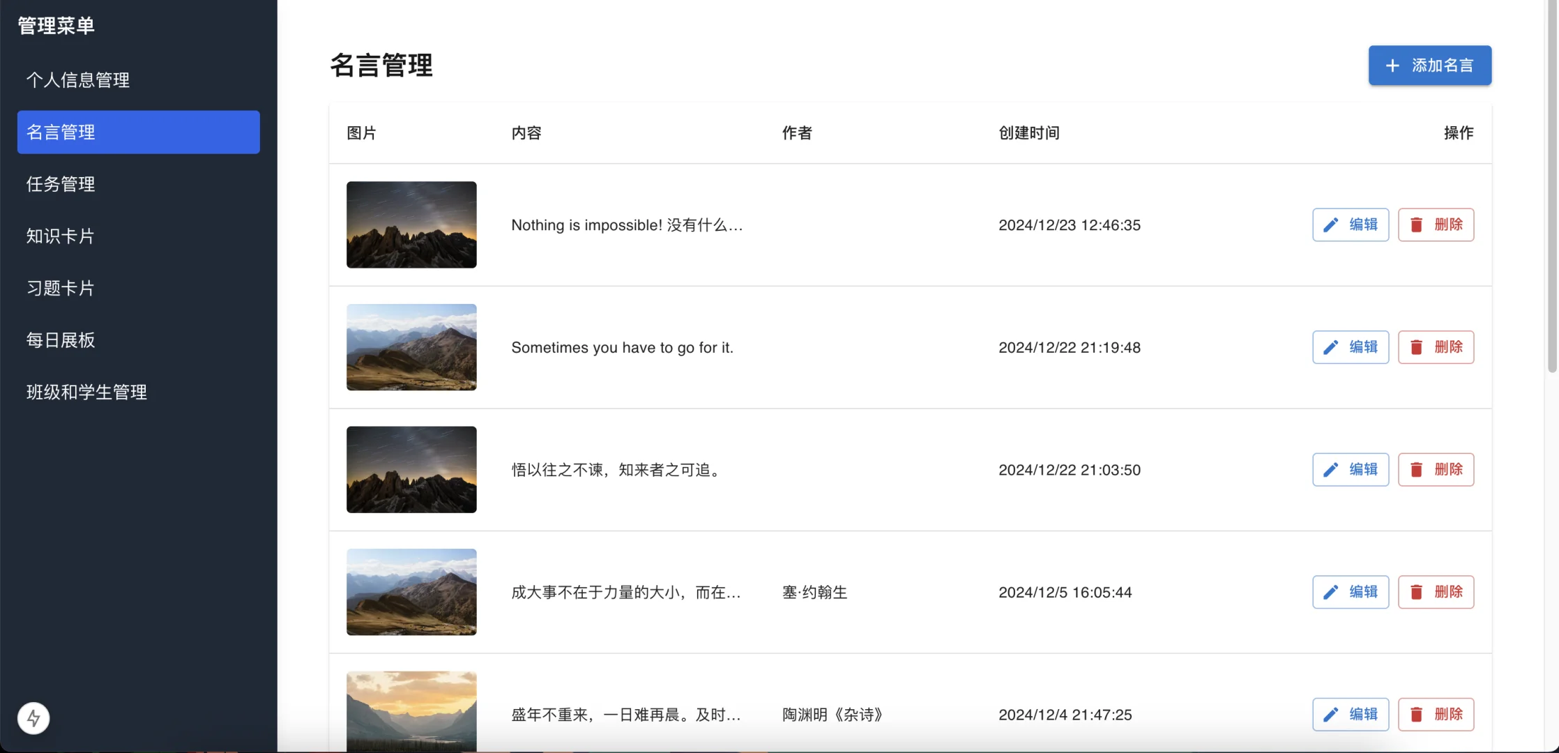Open 每日展板 from the sidebar
This screenshot has height=753, width=1559.
click(60, 340)
